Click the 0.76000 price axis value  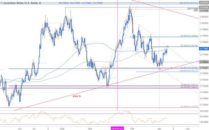[x=204, y=73]
